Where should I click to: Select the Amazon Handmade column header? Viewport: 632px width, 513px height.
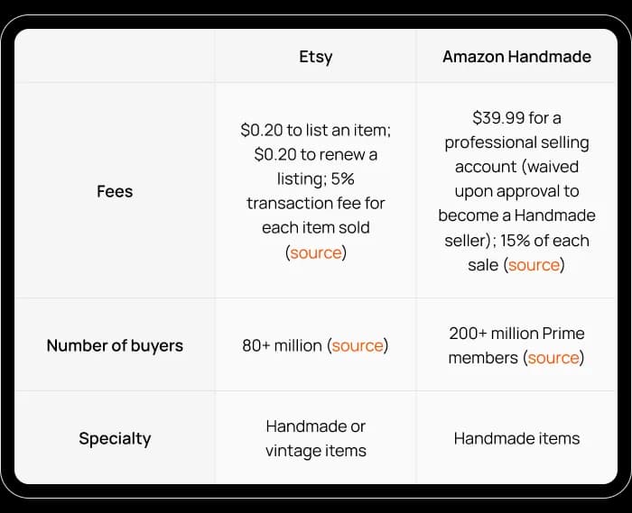click(x=516, y=57)
